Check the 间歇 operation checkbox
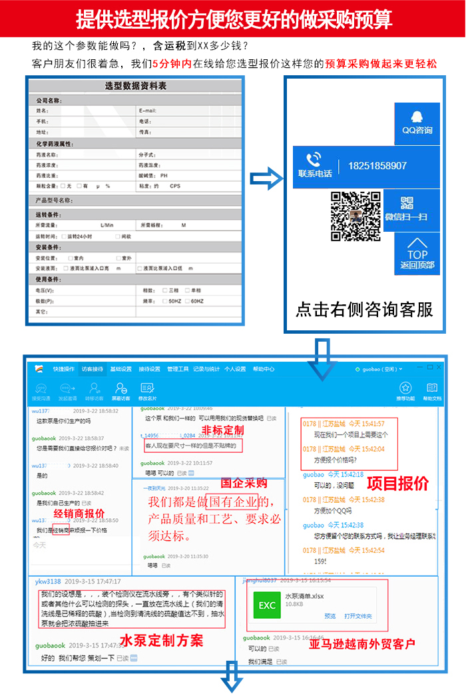 [x=118, y=236]
